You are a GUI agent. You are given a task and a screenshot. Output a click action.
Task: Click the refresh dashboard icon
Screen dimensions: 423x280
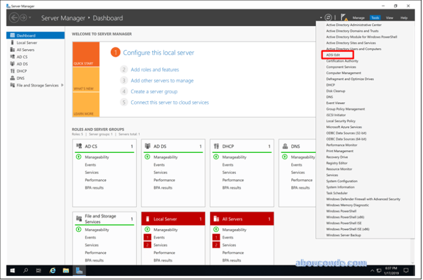[x=328, y=18]
